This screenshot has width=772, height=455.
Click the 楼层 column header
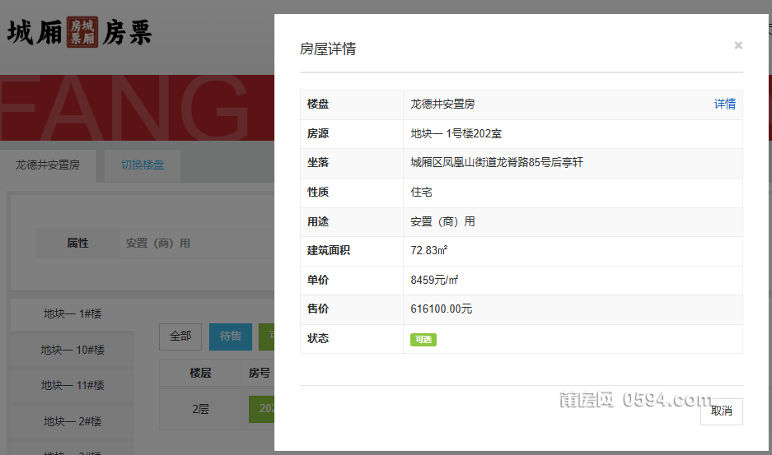coord(200,374)
